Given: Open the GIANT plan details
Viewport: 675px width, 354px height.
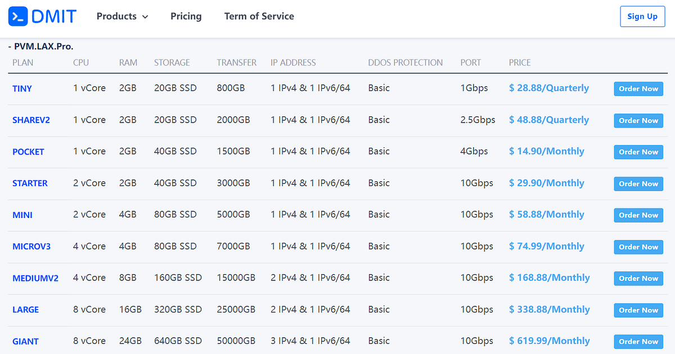Looking at the screenshot, I should point(25,341).
